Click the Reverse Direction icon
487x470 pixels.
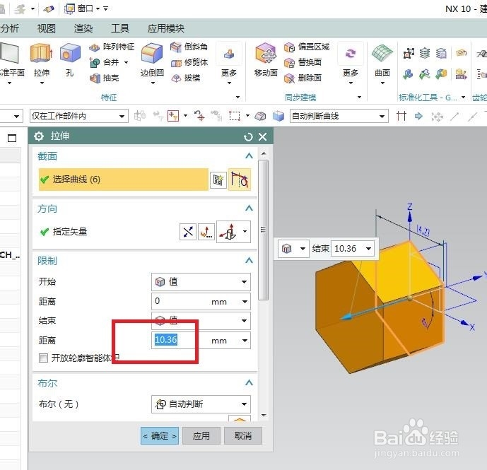tap(188, 231)
